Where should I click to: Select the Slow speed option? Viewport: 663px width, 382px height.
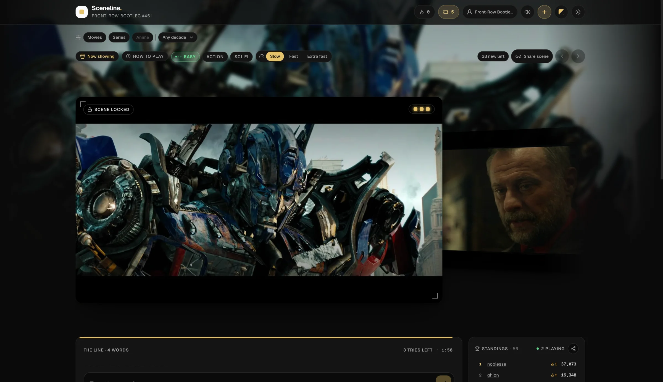pos(275,56)
